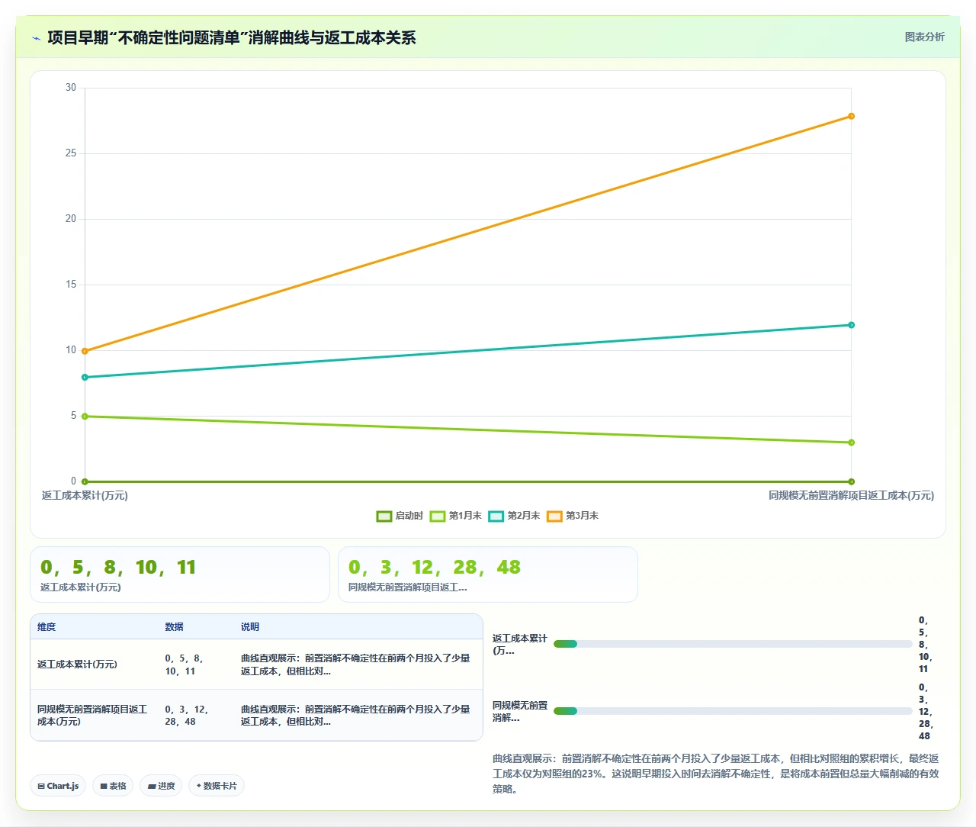
Task: Click the 维度 column header
Action: pyautogui.click(x=47, y=627)
